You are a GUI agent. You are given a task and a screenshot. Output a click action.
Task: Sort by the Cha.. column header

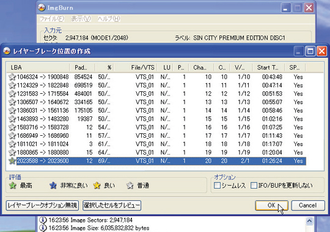(x=201, y=68)
